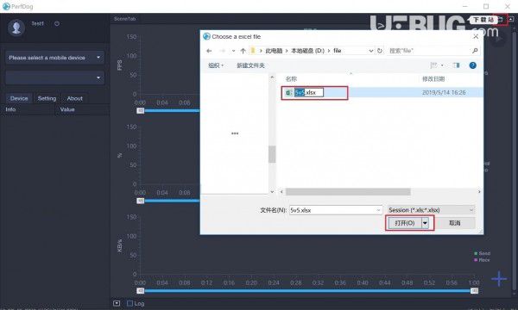The width and height of the screenshot is (518, 310).
Task: Click the user avatar in PerfDog sidebar
Action: pos(16,28)
